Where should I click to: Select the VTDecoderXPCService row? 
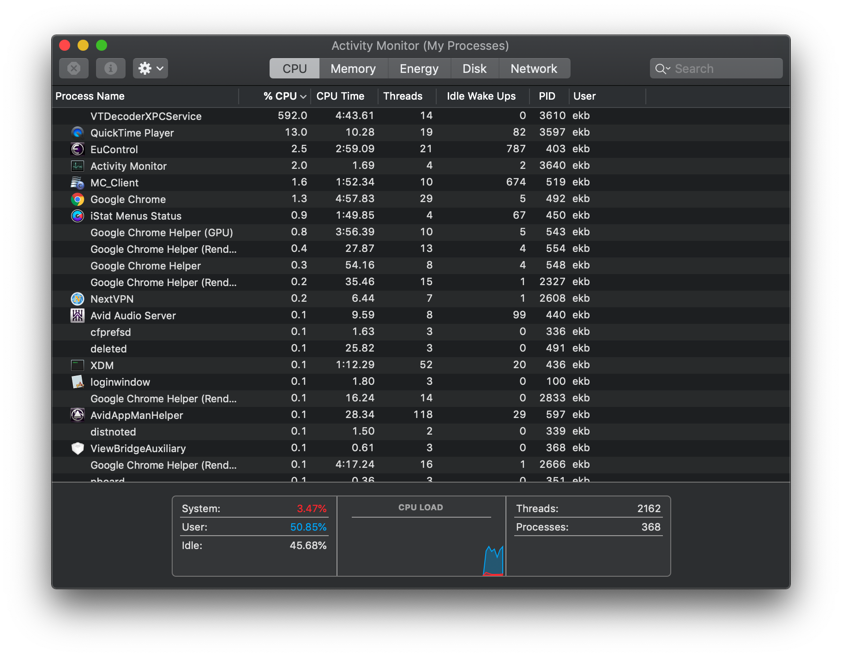tap(421, 116)
